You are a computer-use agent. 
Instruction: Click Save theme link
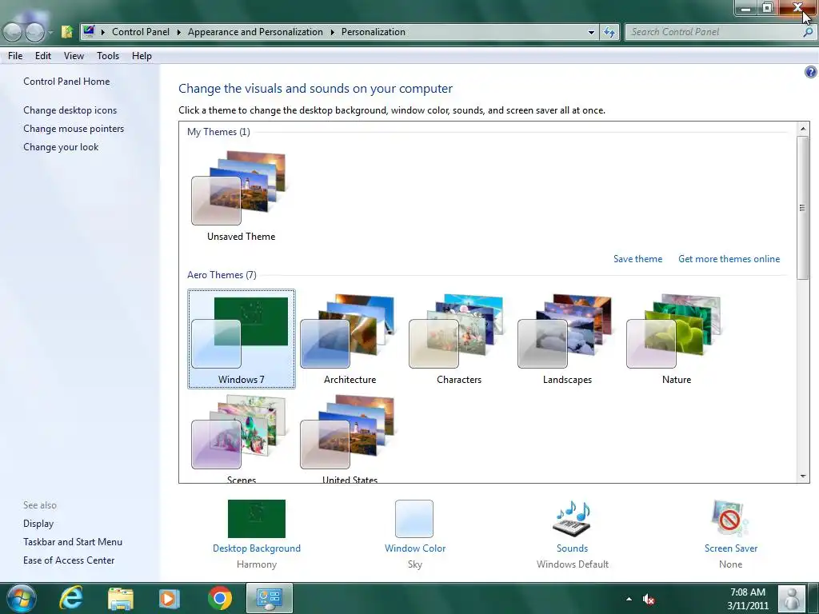pyautogui.click(x=637, y=259)
